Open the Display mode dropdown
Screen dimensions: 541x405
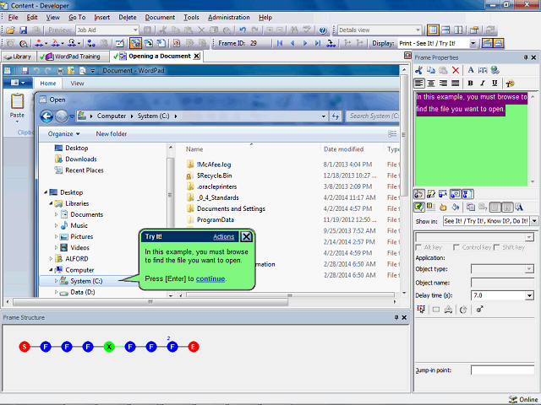[473, 43]
